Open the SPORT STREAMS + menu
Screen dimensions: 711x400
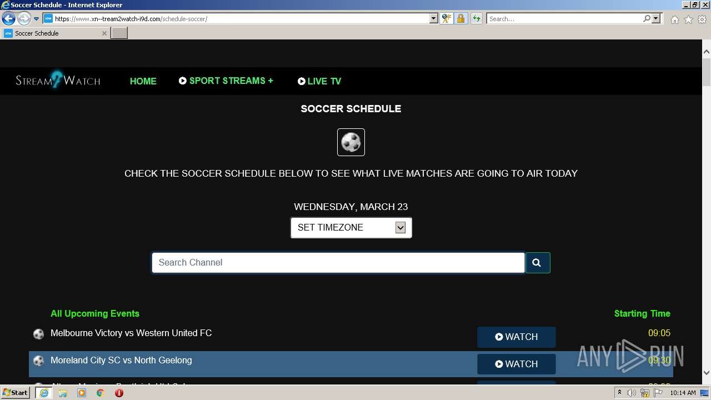226,81
